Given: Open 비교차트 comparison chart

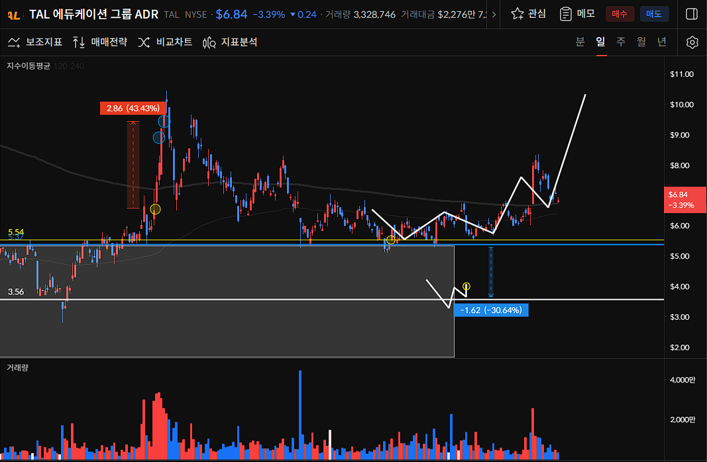Looking at the screenshot, I should (165, 42).
